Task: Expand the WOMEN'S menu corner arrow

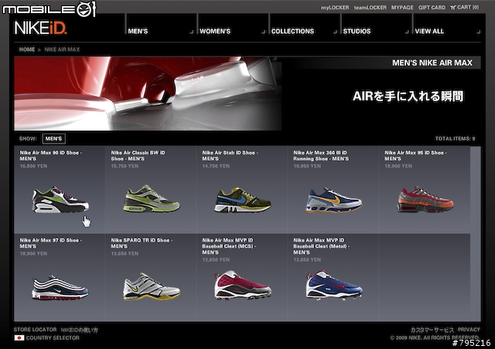Action: click(263, 32)
